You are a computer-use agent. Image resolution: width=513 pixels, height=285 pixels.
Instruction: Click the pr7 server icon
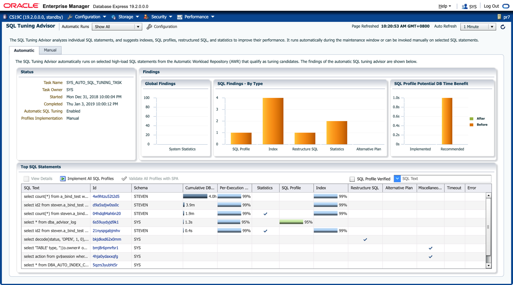coord(499,17)
